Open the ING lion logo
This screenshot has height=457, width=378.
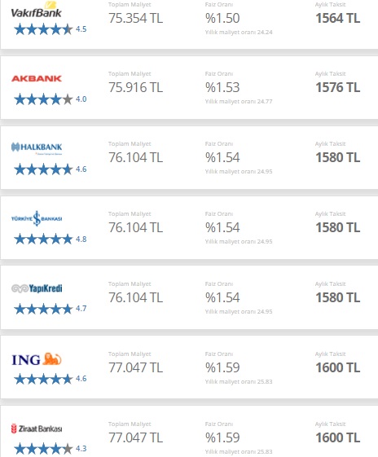[37, 359]
